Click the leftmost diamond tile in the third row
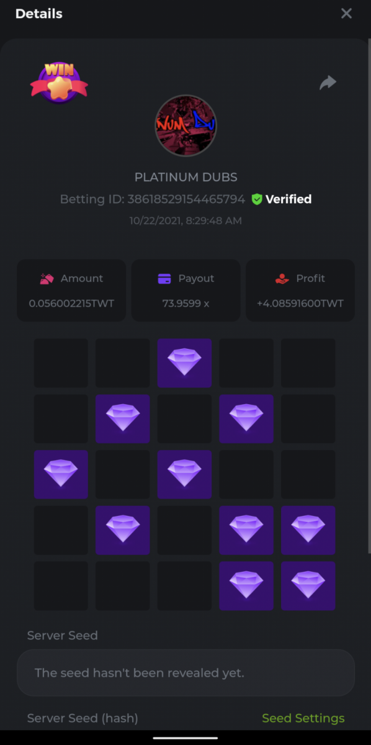The image size is (371, 745). 61,474
